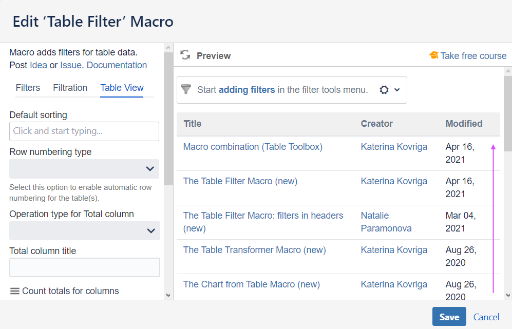Viewport: 512px width, 329px height.
Task: Expand the Row numbering type dropdown
Action: 84,169
